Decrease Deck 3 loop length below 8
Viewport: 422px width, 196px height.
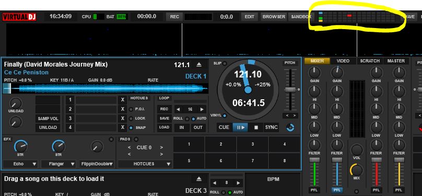pos(214,183)
